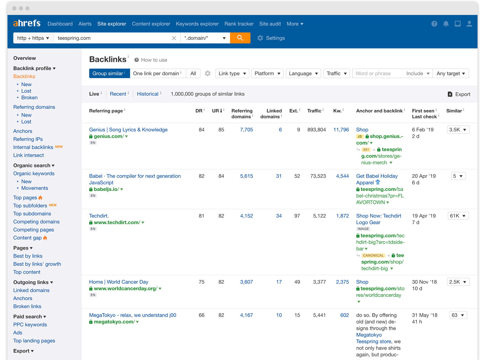Clear the teespring.com search field
The image size is (485, 360).
pyautogui.click(x=174, y=38)
